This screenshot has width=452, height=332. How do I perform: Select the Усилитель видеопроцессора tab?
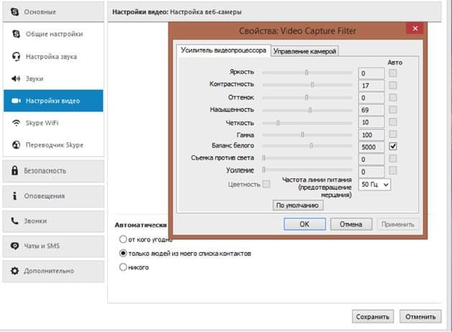223,50
